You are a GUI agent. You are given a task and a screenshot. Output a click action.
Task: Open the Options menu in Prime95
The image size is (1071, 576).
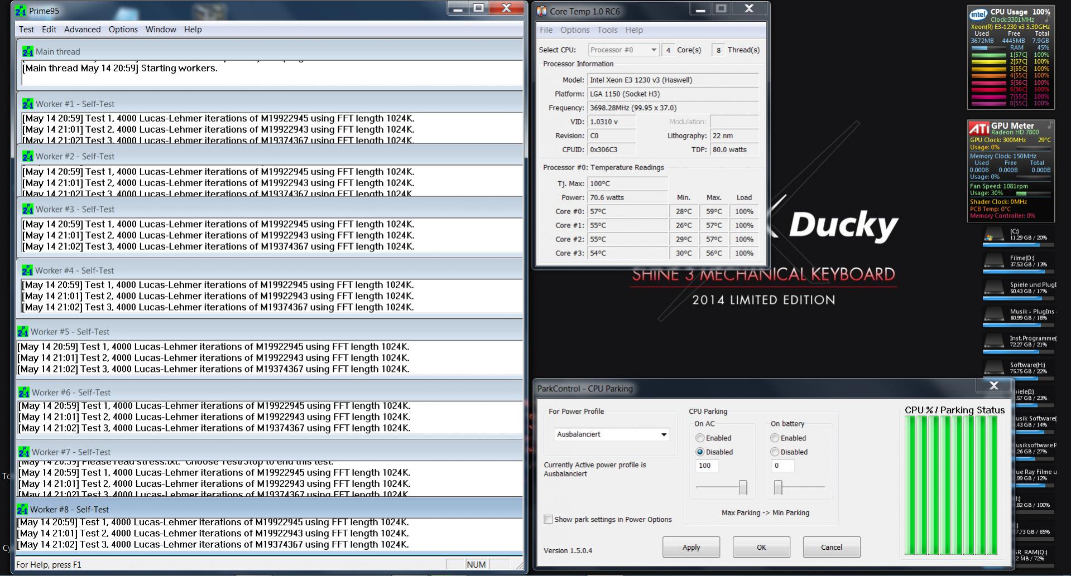tap(123, 30)
